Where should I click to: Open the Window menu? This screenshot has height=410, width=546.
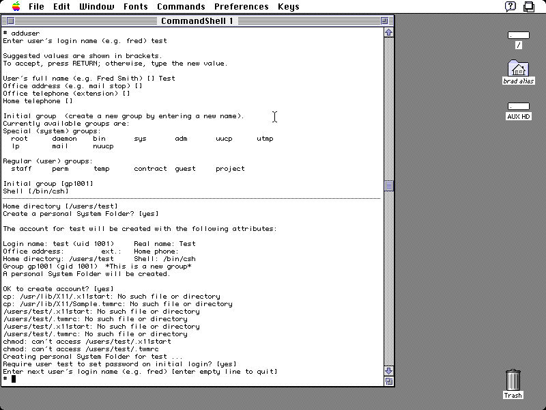(96, 7)
